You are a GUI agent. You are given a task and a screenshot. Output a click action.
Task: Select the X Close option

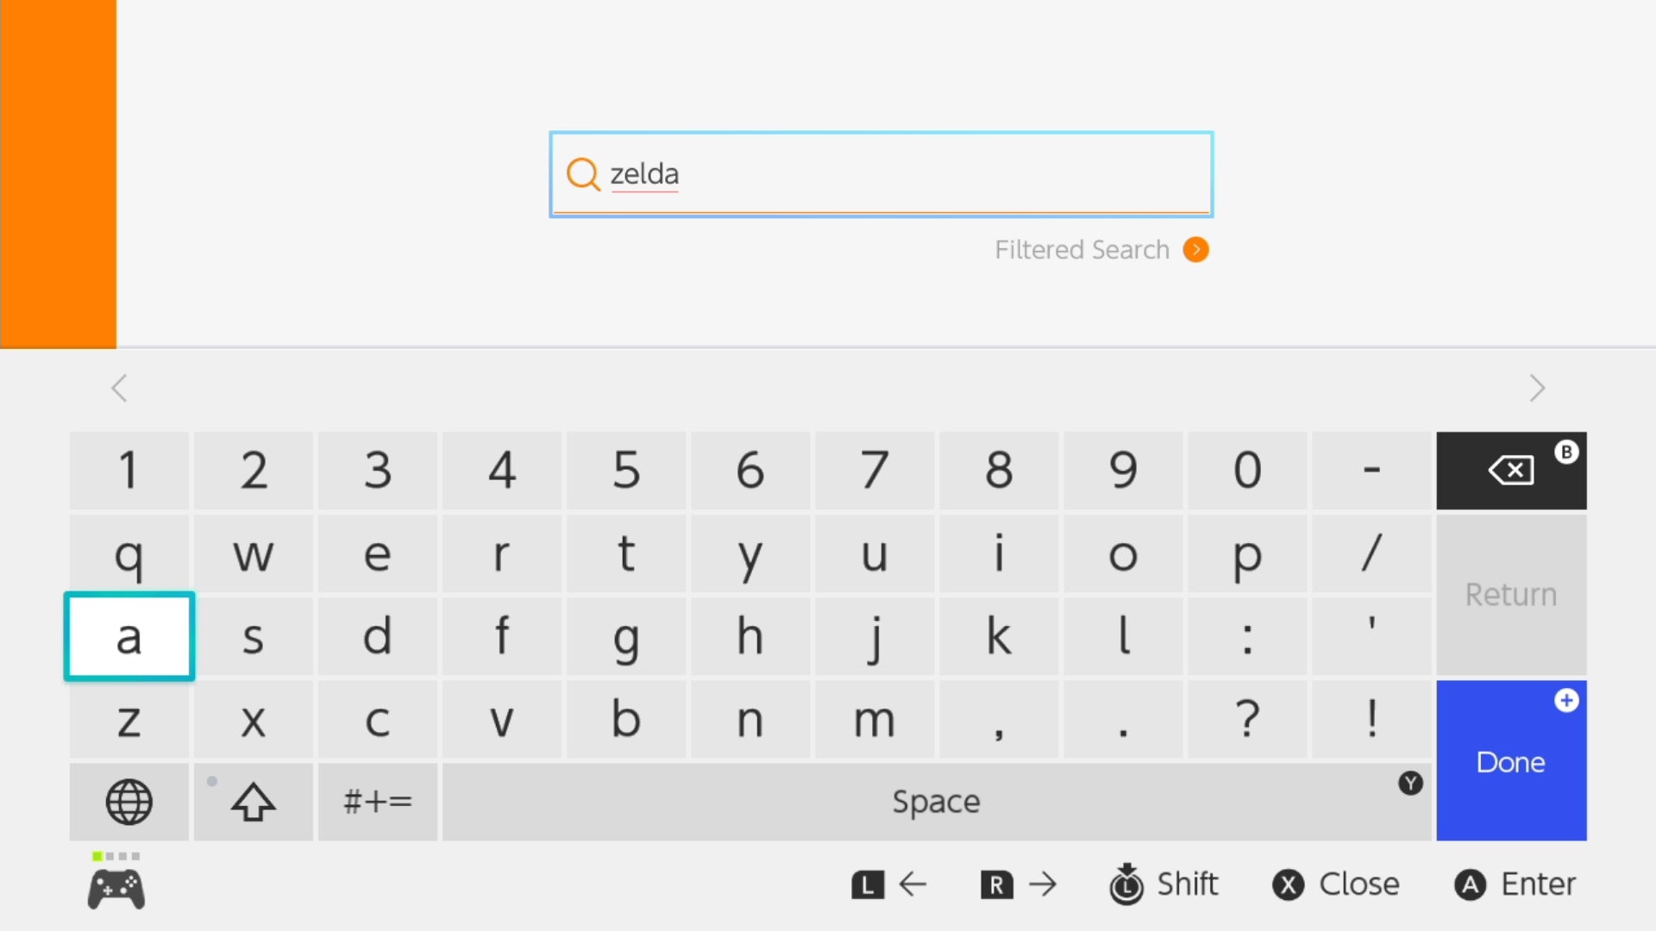1336,884
